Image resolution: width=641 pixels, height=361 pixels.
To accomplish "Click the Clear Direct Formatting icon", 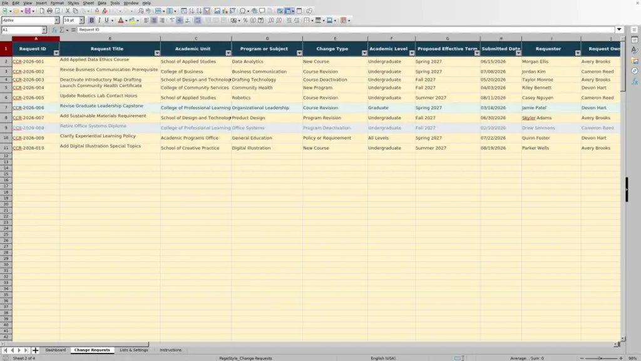I will tap(105, 11).
